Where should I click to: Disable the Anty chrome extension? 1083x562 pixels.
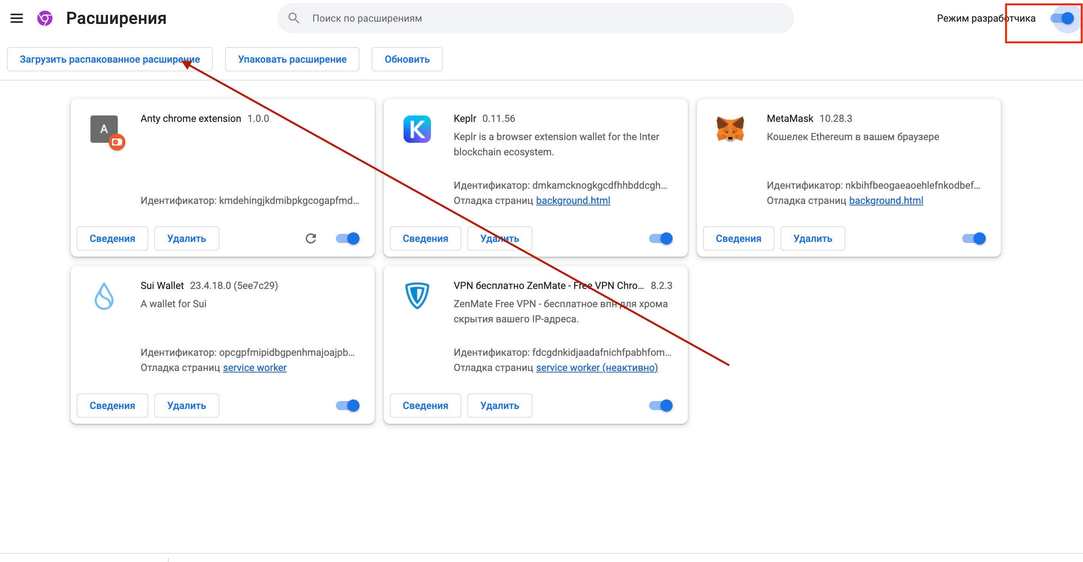tap(348, 238)
